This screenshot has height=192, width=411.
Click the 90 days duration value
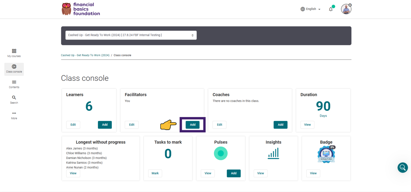coord(323,106)
